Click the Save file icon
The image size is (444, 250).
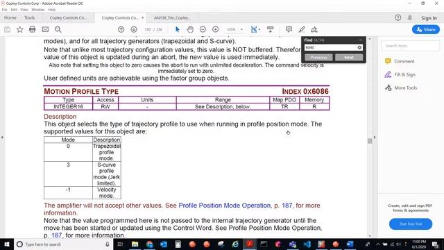(7, 29)
